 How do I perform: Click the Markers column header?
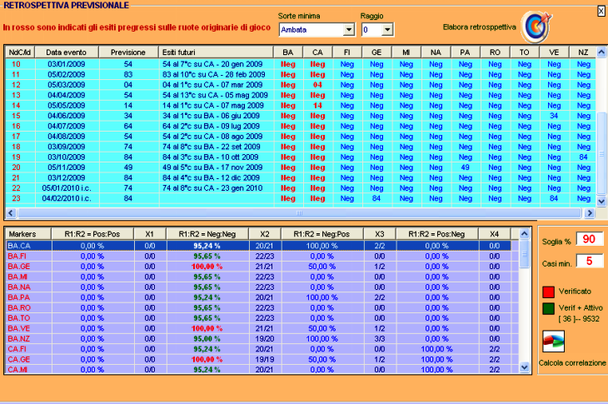(28, 234)
